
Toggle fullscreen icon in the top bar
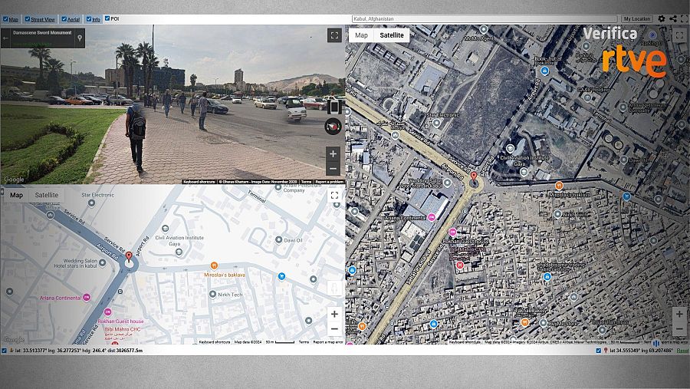coord(685,19)
